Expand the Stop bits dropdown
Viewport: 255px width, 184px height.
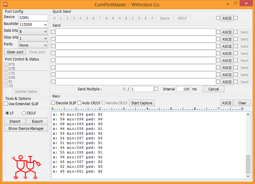pyautogui.click(x=33, y=38)
